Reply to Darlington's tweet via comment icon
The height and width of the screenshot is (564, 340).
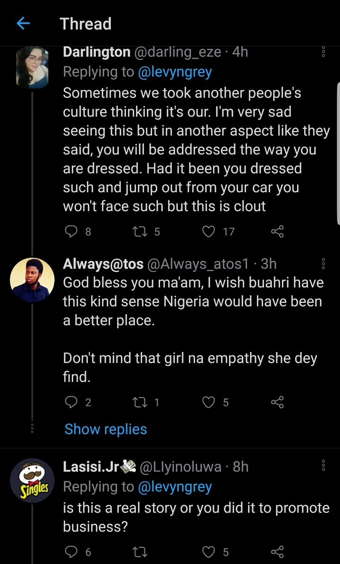tap(70, 231)
